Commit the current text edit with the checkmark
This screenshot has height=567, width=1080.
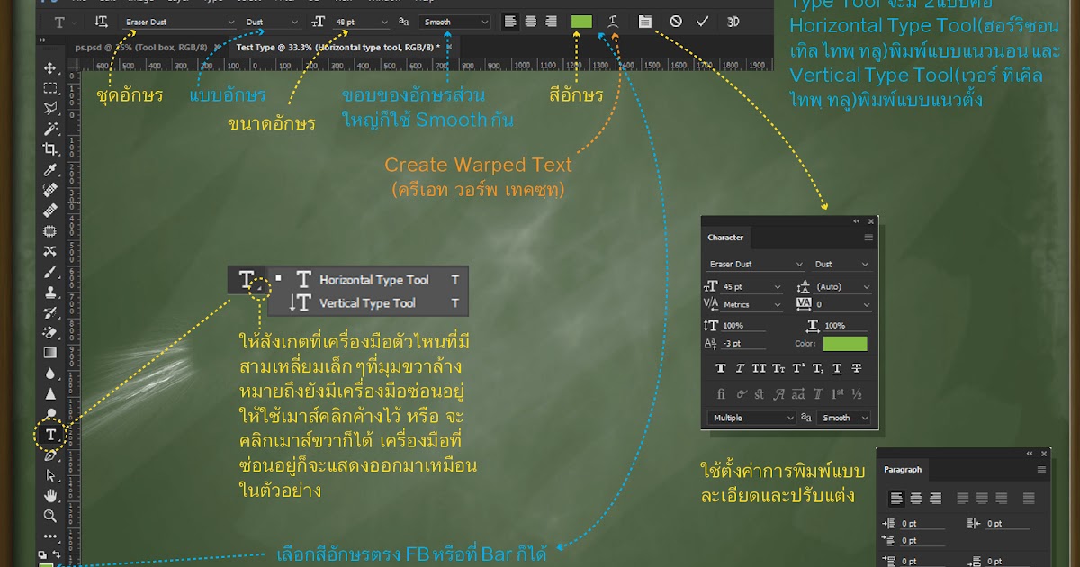[x=702, y=21]
